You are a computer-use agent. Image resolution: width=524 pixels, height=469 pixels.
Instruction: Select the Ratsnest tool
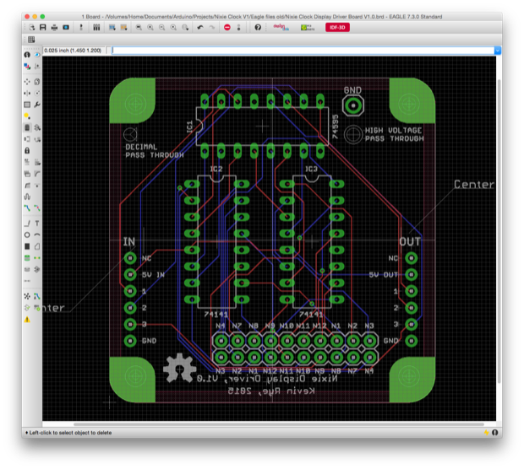click(27, 296)
